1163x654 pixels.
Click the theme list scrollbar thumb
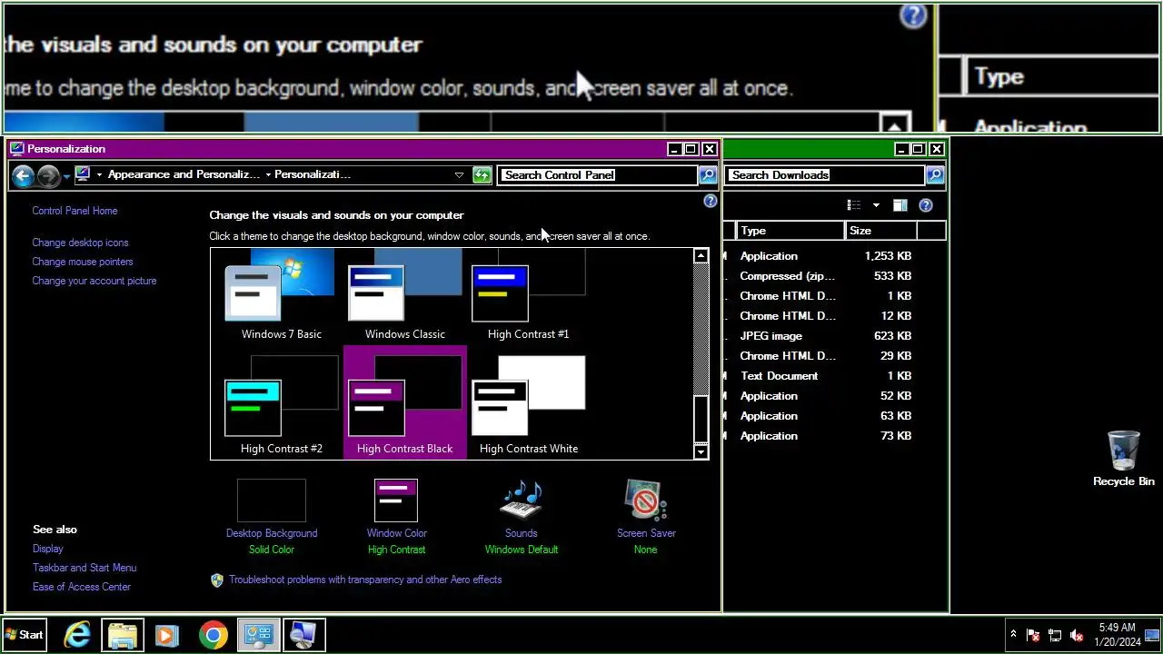click(x=701, y=420)
